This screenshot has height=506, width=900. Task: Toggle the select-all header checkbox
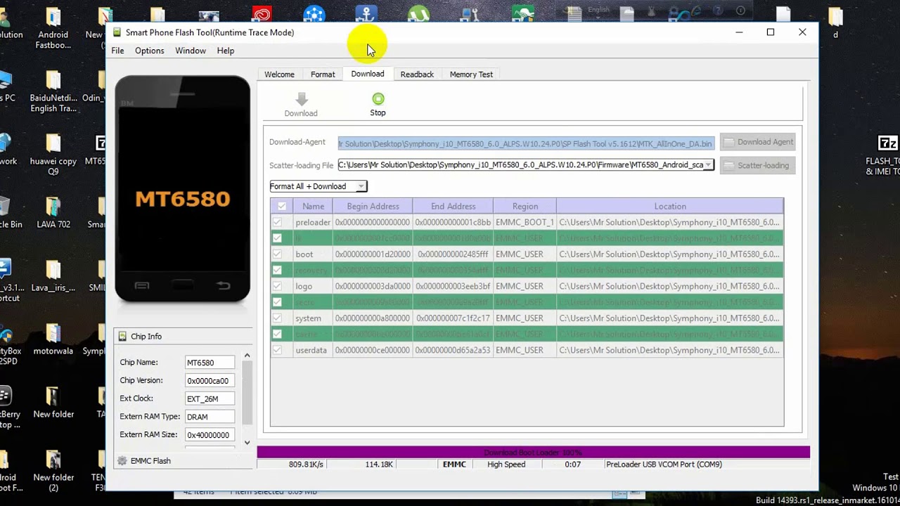coord(282,207)
